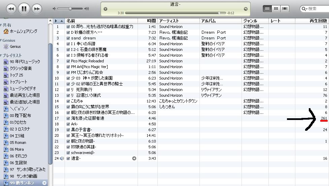Uncheck the 遺言- track checkbox
Screen dimensions: 329x186
coord(68,158)
